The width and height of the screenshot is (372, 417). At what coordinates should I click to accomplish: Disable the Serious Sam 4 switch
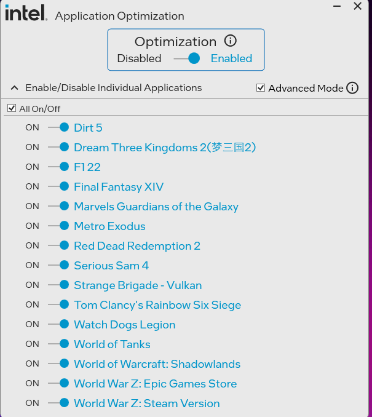click(59, 265)
